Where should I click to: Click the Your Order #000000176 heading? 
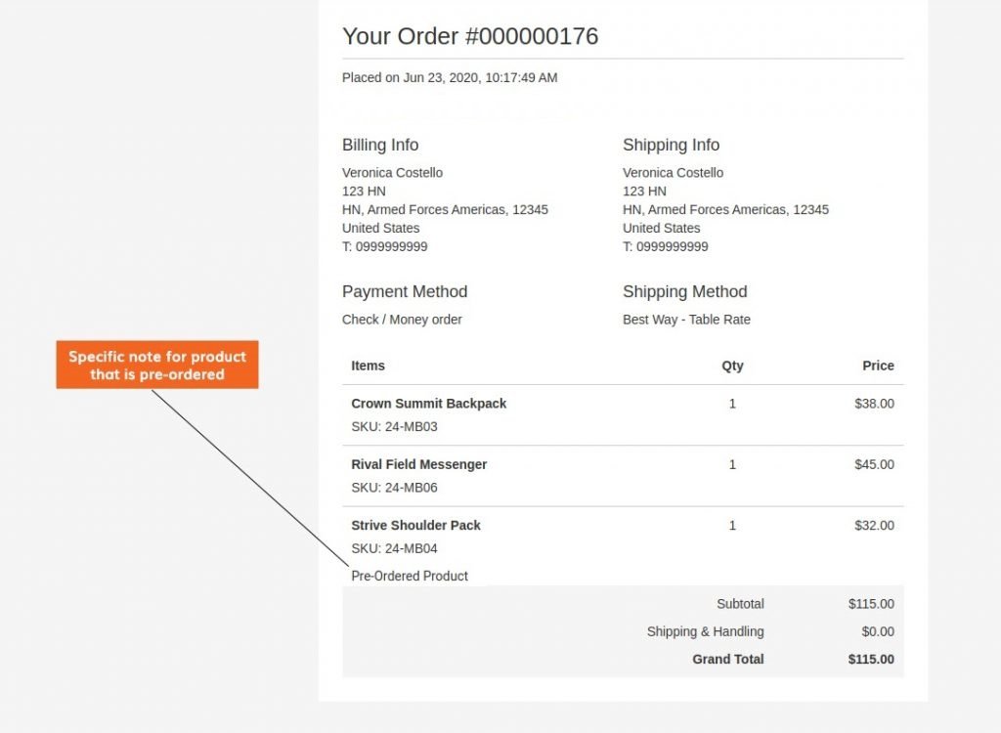click(470, 37)
